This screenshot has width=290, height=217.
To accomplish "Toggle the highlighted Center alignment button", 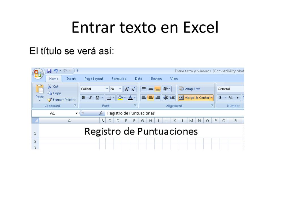I will [151, 97].
